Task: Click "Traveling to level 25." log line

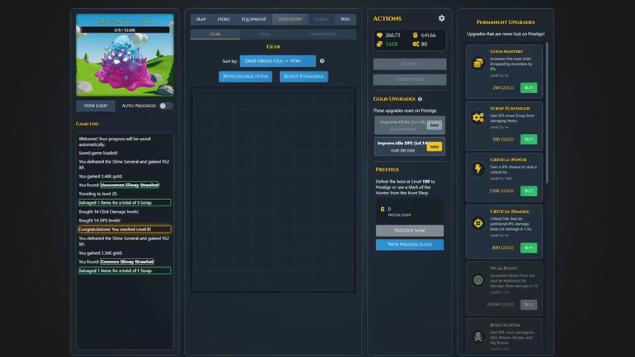Action: (x=98, y=194)
